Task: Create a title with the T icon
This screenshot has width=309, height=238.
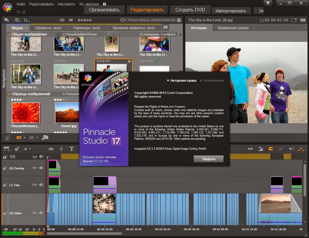Action: [72, 149]
